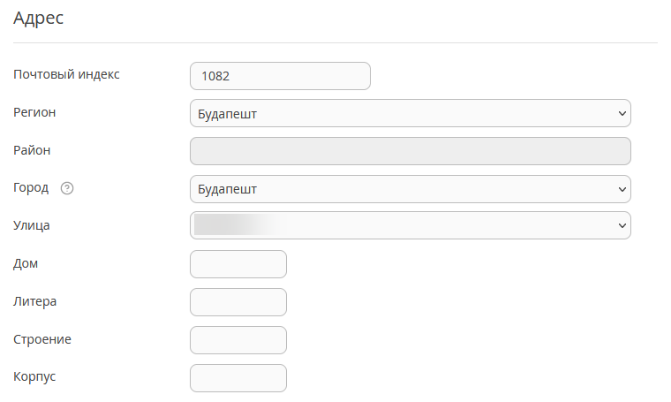671x402 pixels.
Task: Click the Почтовый индекс label
Action: [66, 74]
